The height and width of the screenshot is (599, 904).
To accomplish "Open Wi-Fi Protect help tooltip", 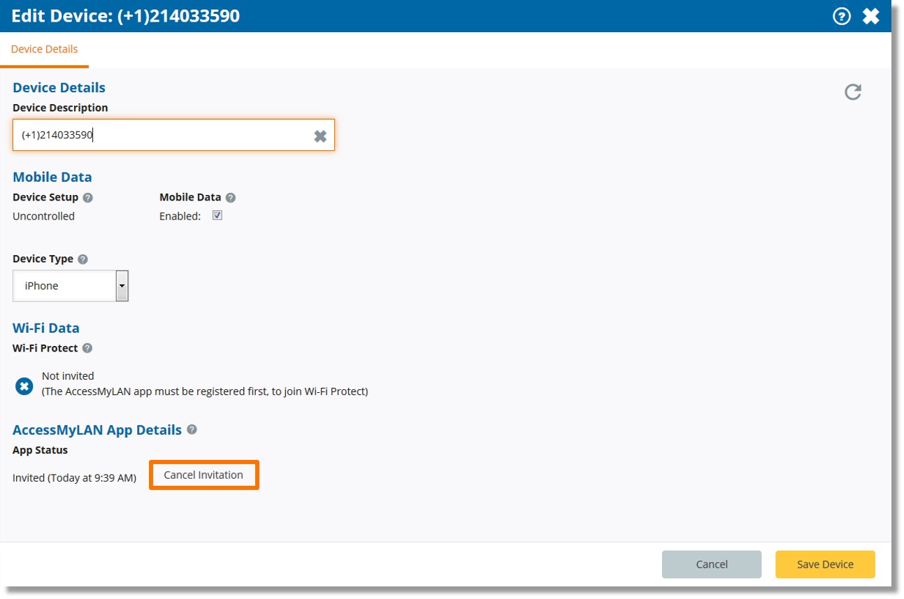I will (87, 348).
